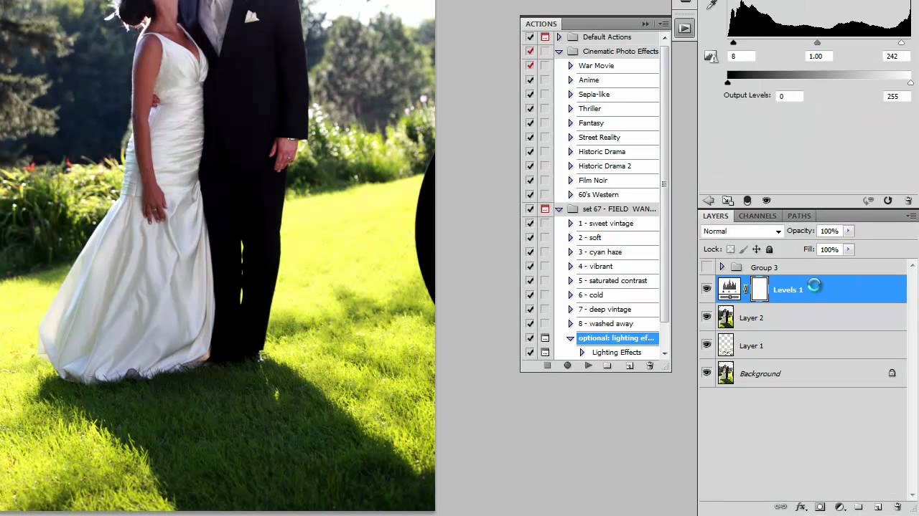Click the stop recording button in Actions panel
This screenshot has height=516, width=919.
[x=547, y=365]
